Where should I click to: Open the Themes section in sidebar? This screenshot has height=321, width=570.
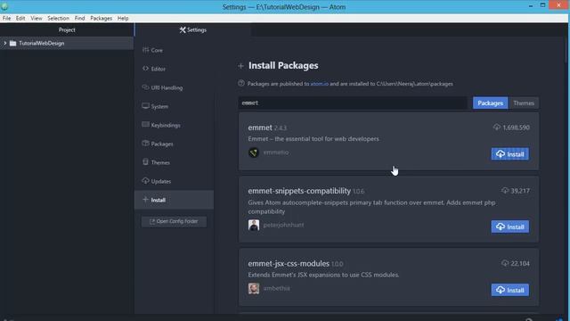click(157, 162)
